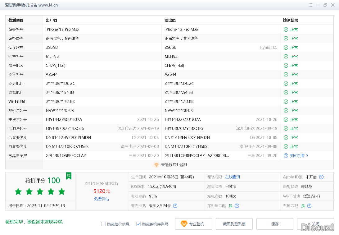The width and height of the screenshot is (339, 235).
Task: Click the green check icon for 整机序列号 row
Action: click(286, 110)
